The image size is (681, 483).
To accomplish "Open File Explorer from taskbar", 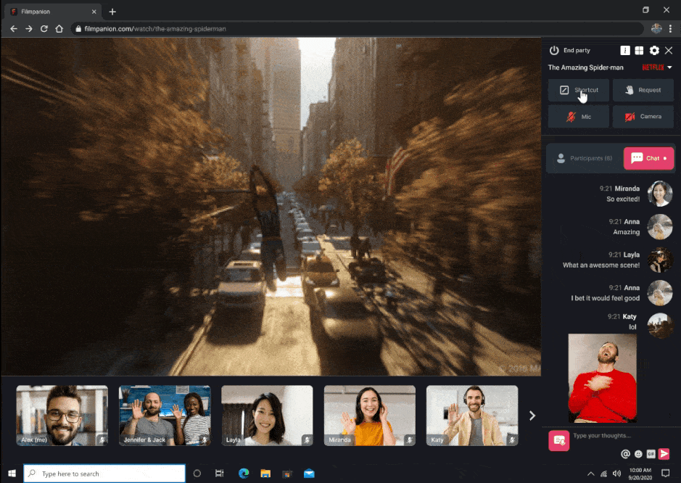I will tap(265, 474).
